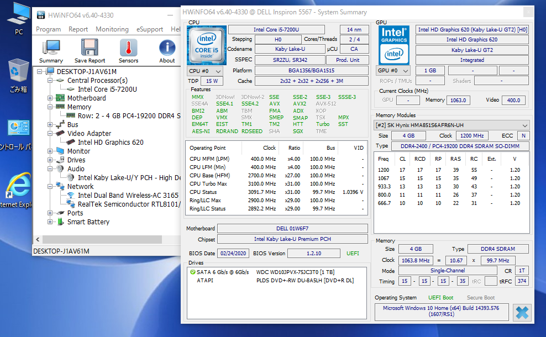Open the PC desktop icon
Viewport: 546px width, 337px height.
pos(19,14)
